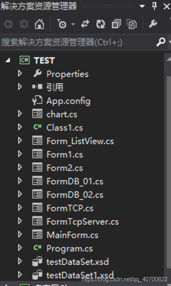171x286 pixels.
Task: Open the panel window position dropdown
Action: (x=142, y=6)
